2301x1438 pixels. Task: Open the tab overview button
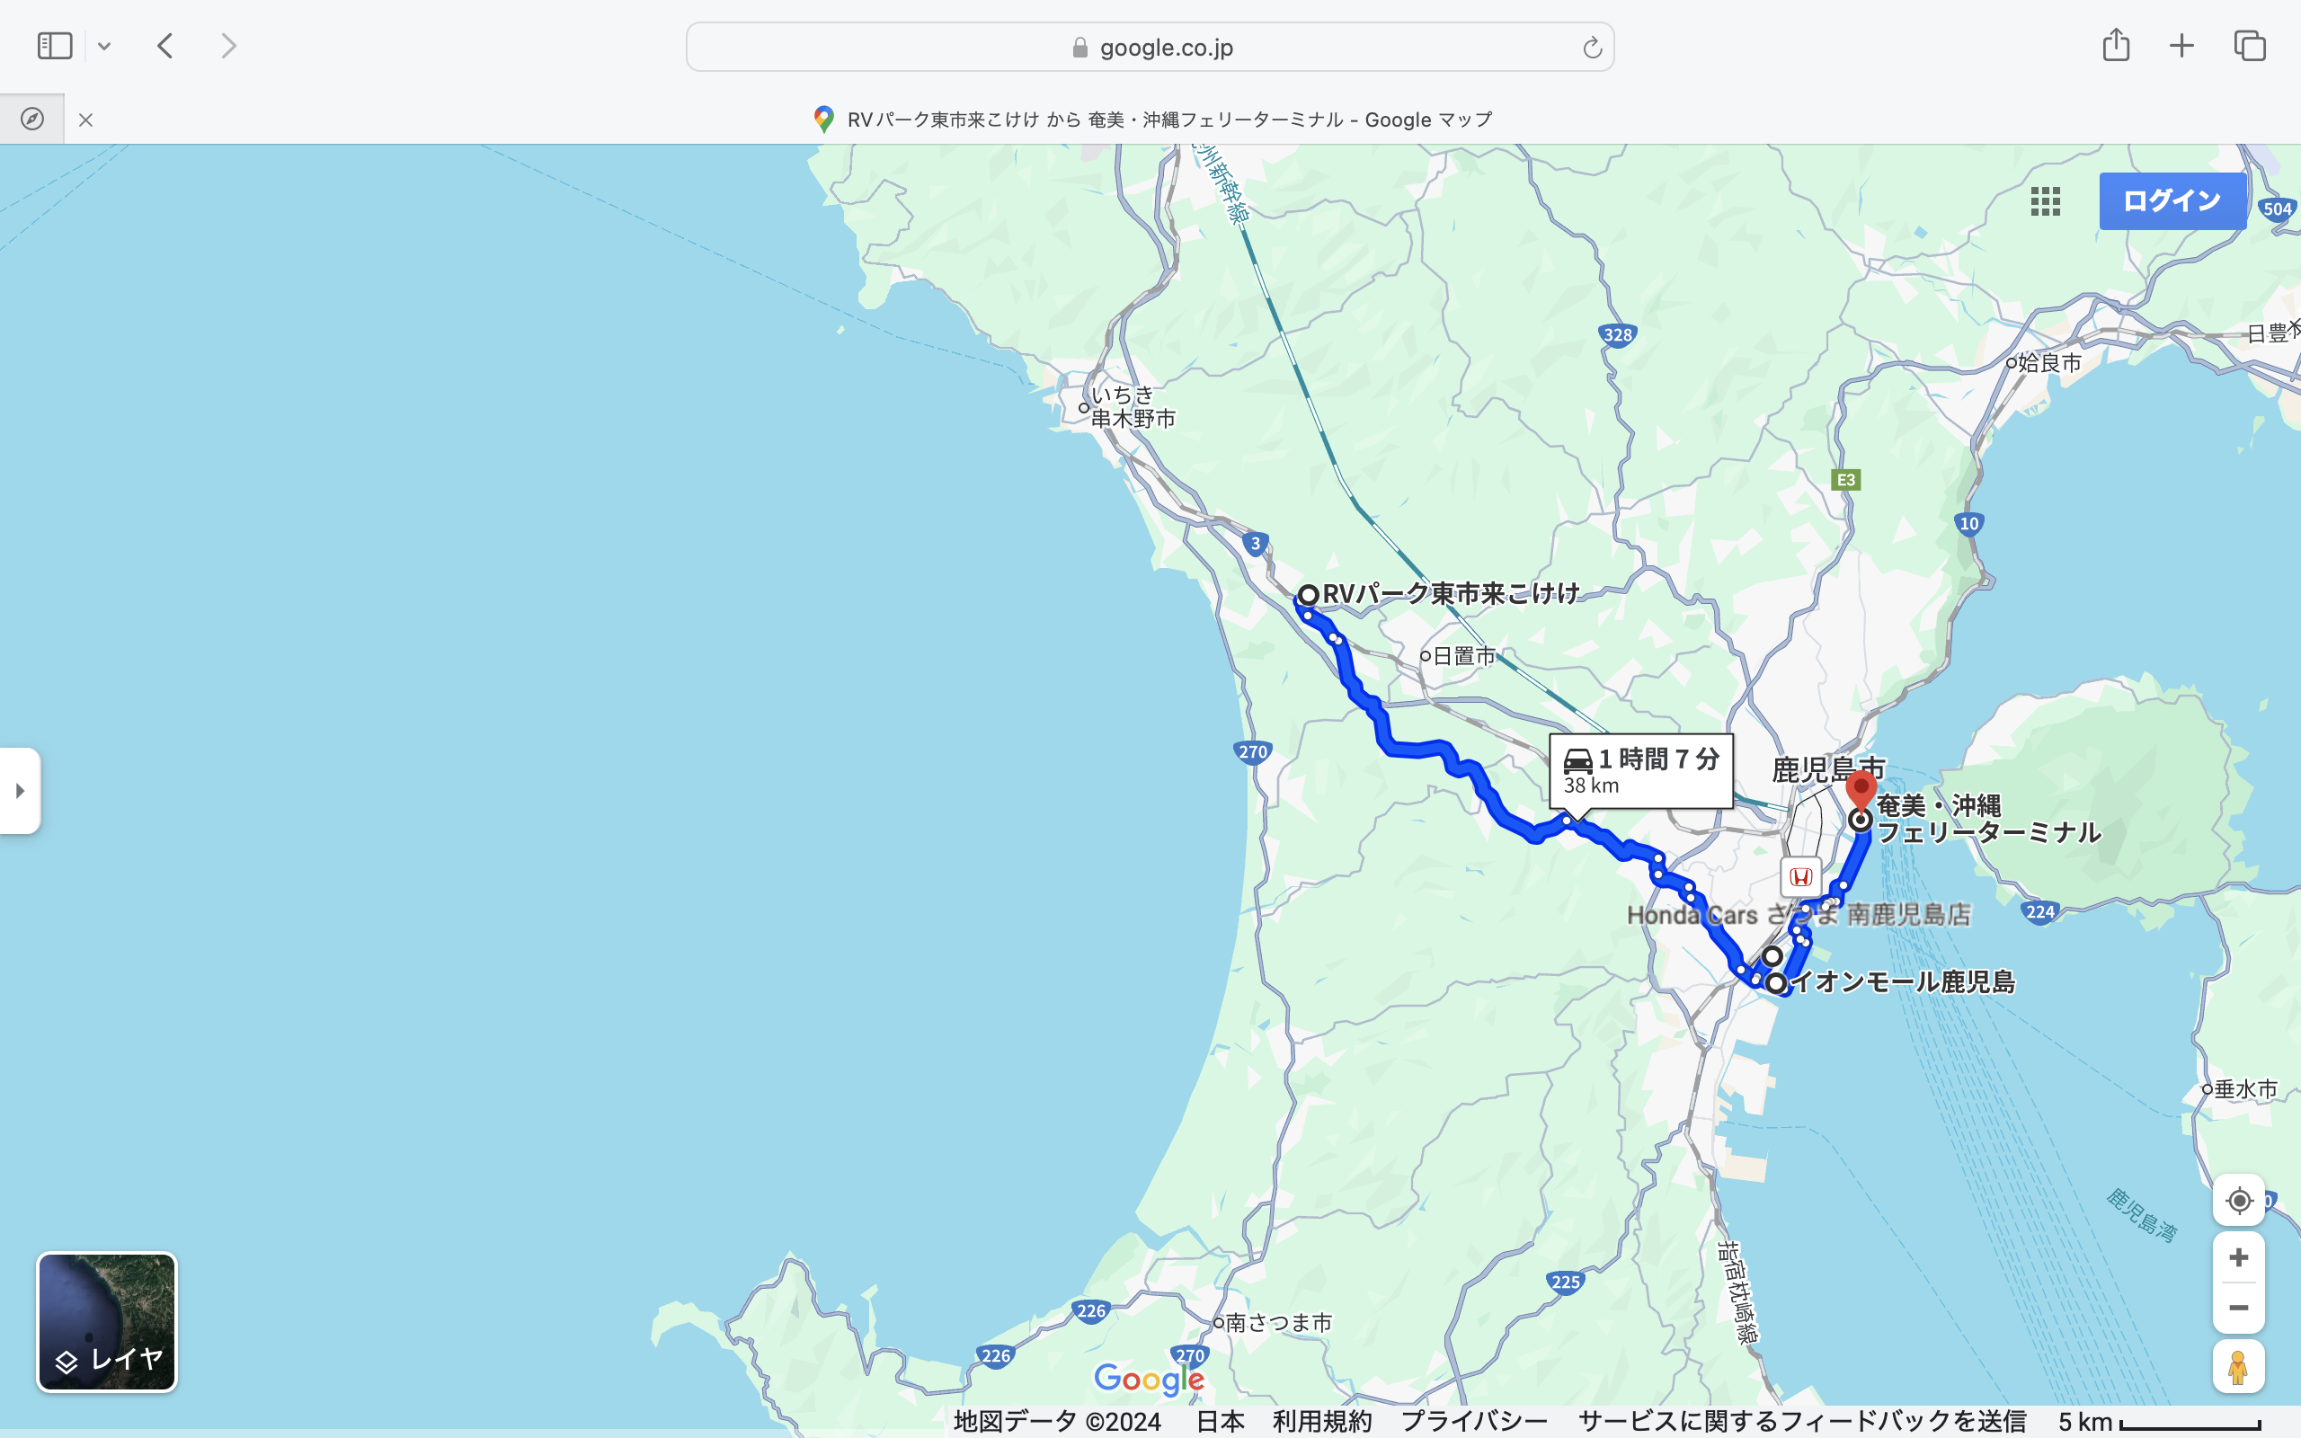point(2250,46)
